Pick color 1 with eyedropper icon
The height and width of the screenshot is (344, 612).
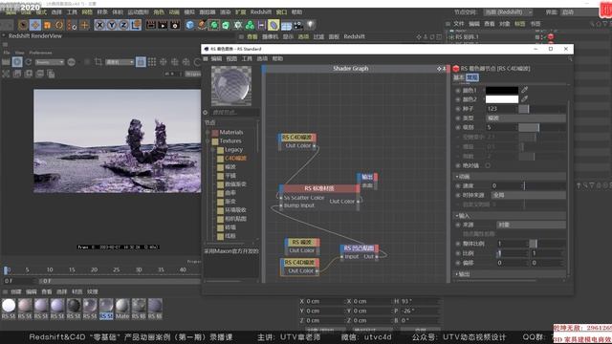click(525, 90)
